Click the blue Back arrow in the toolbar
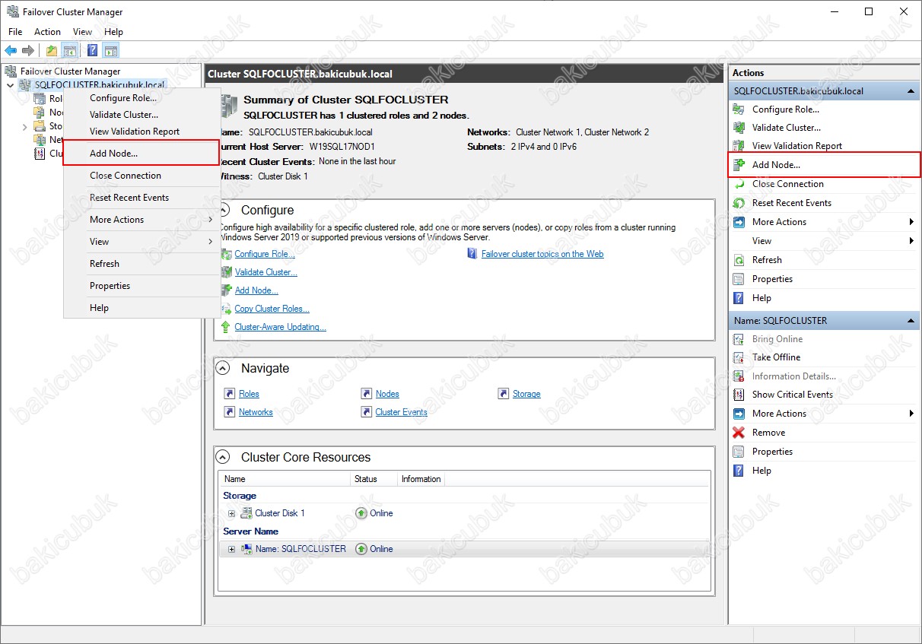This screenshot has height=644, width=922. (x=11, y=51)
